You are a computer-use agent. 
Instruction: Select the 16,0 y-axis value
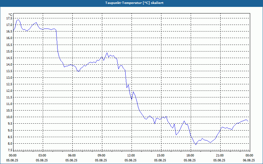coord(9,38)
